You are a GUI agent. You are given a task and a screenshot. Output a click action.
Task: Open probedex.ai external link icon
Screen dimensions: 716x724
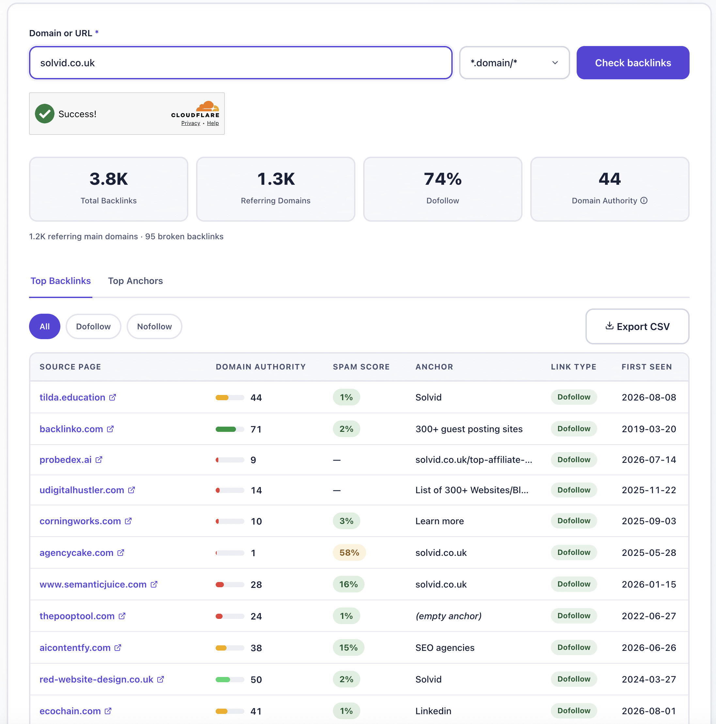(99, 459)
